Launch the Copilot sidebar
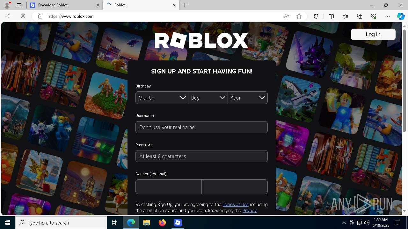Screen dimensions: 408x229 tap(401, 16)
